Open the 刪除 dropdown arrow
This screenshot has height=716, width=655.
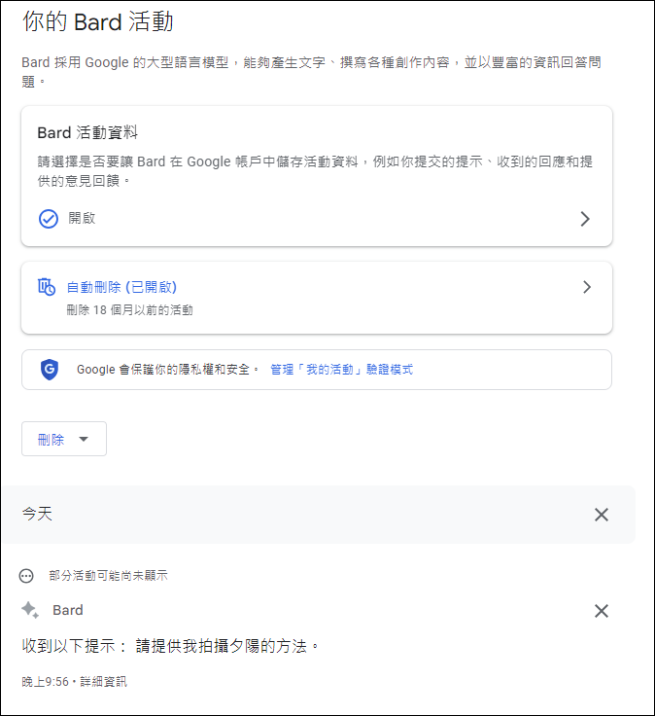(x=84, y=440)
